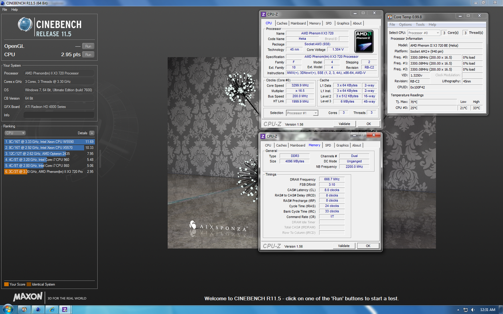Image resolution: width=503 pixels, height=314 pixels.
Task: Open the CPU ranking type dropdown
Action: coord(15,133)
